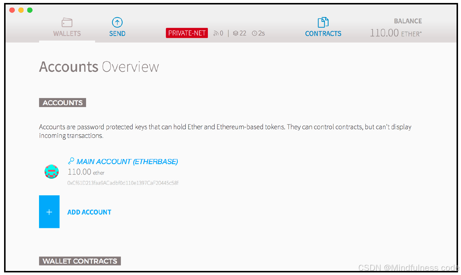Image resolution: width=461 pixels, height=275 pixels.
Task: Click the WALLET CONTRACTS section header
Action: tap(80, 261)
